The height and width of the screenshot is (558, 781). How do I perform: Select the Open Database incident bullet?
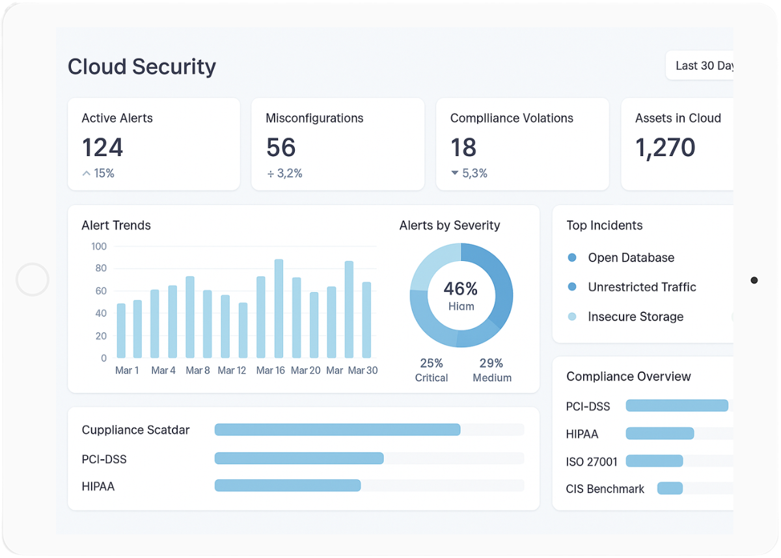click(572, 258)
